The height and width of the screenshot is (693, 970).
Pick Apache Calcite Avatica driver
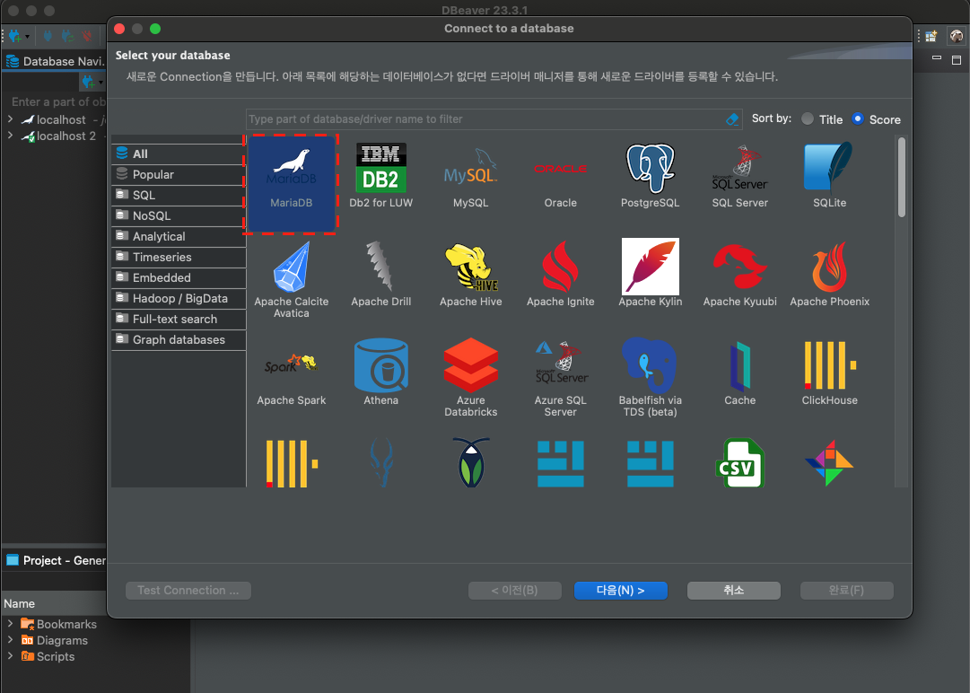point(291,280)
